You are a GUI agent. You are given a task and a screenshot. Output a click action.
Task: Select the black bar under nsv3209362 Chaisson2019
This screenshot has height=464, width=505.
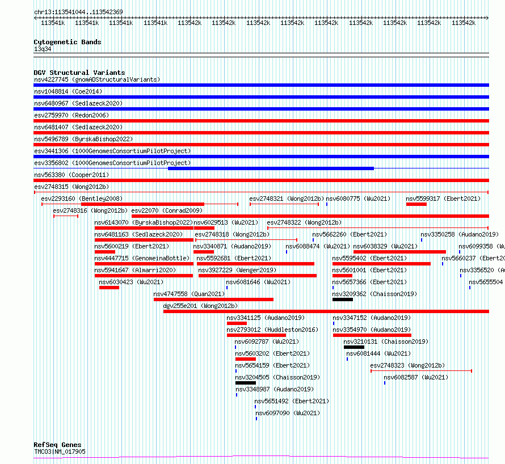[x=343, y=300]
